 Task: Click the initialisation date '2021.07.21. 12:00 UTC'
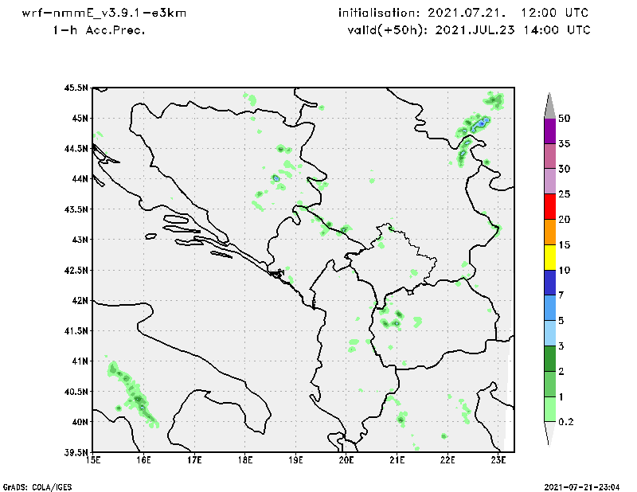click(x=508, y=13)
